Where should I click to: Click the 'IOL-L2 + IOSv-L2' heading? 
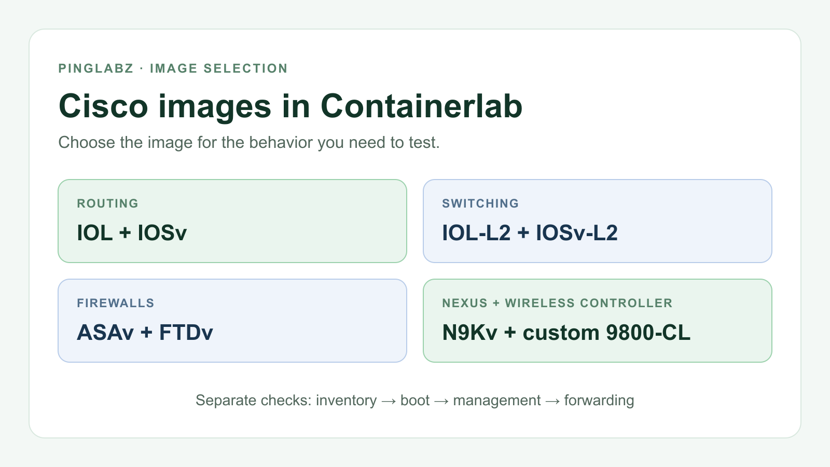pos(530,232)
